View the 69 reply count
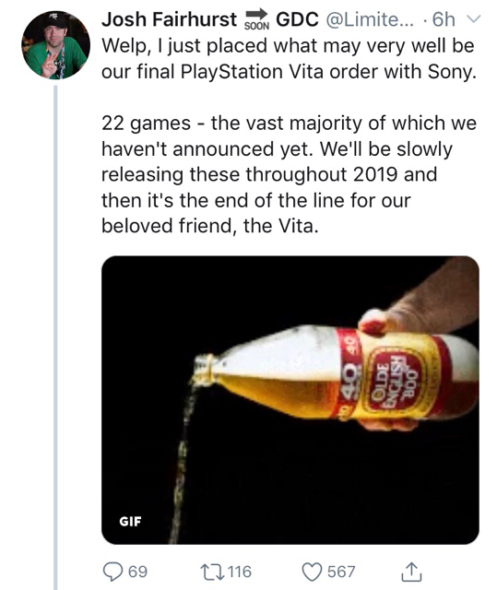The width and height of the screenshot is (497, 590). [x=137, y=572]
